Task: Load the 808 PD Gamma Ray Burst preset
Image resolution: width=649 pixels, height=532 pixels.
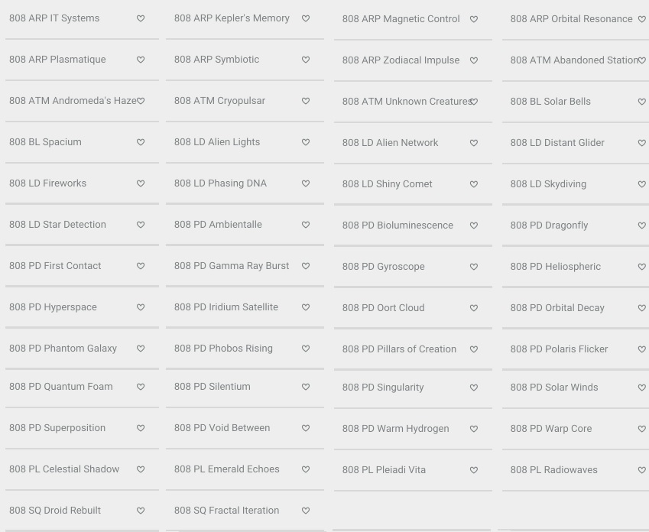Action: [231, 266]
